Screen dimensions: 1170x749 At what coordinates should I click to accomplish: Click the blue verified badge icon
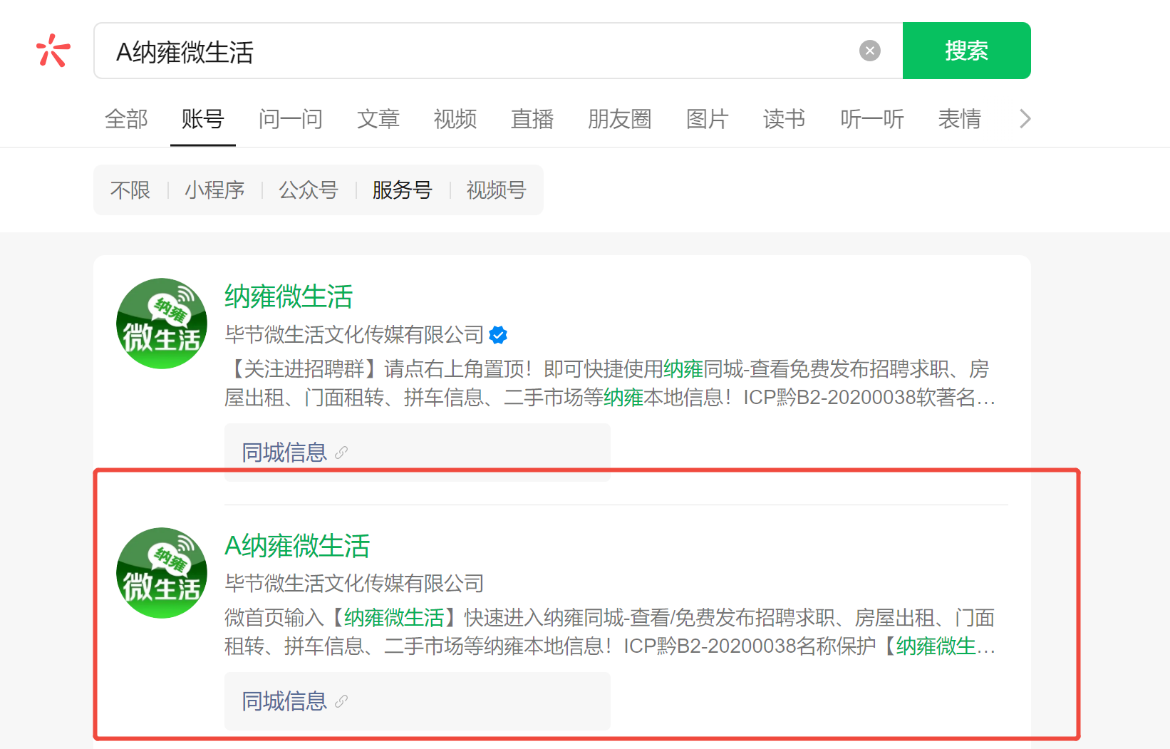(499, 334)
